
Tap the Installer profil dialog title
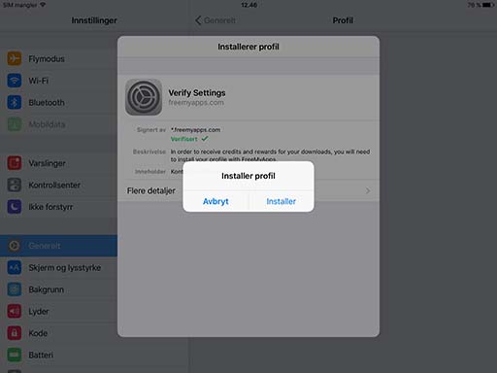[x=248, y=176]
